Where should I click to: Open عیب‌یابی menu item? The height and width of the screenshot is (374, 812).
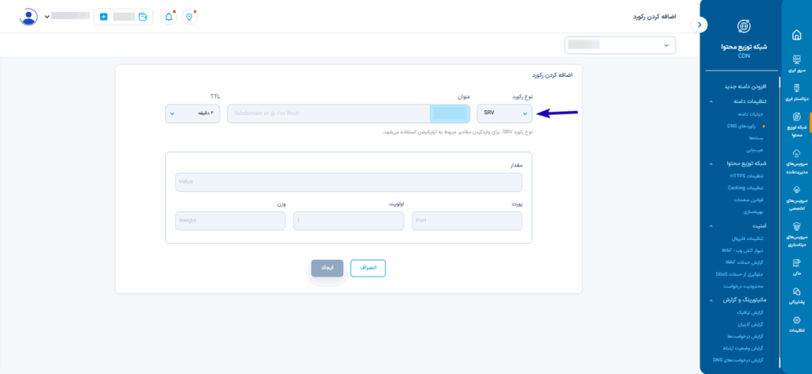756,151
